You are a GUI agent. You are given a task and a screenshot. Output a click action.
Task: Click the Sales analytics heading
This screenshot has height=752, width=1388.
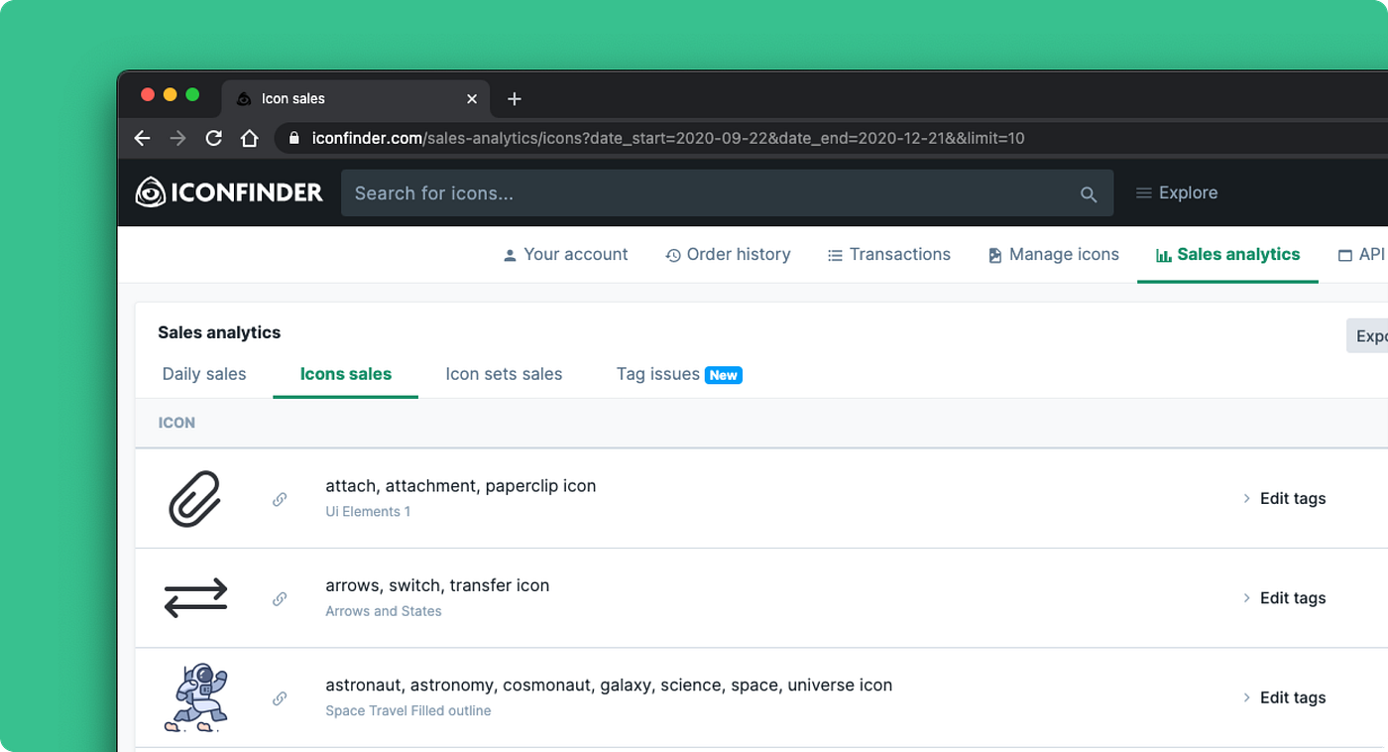click(x=219, y=332)
